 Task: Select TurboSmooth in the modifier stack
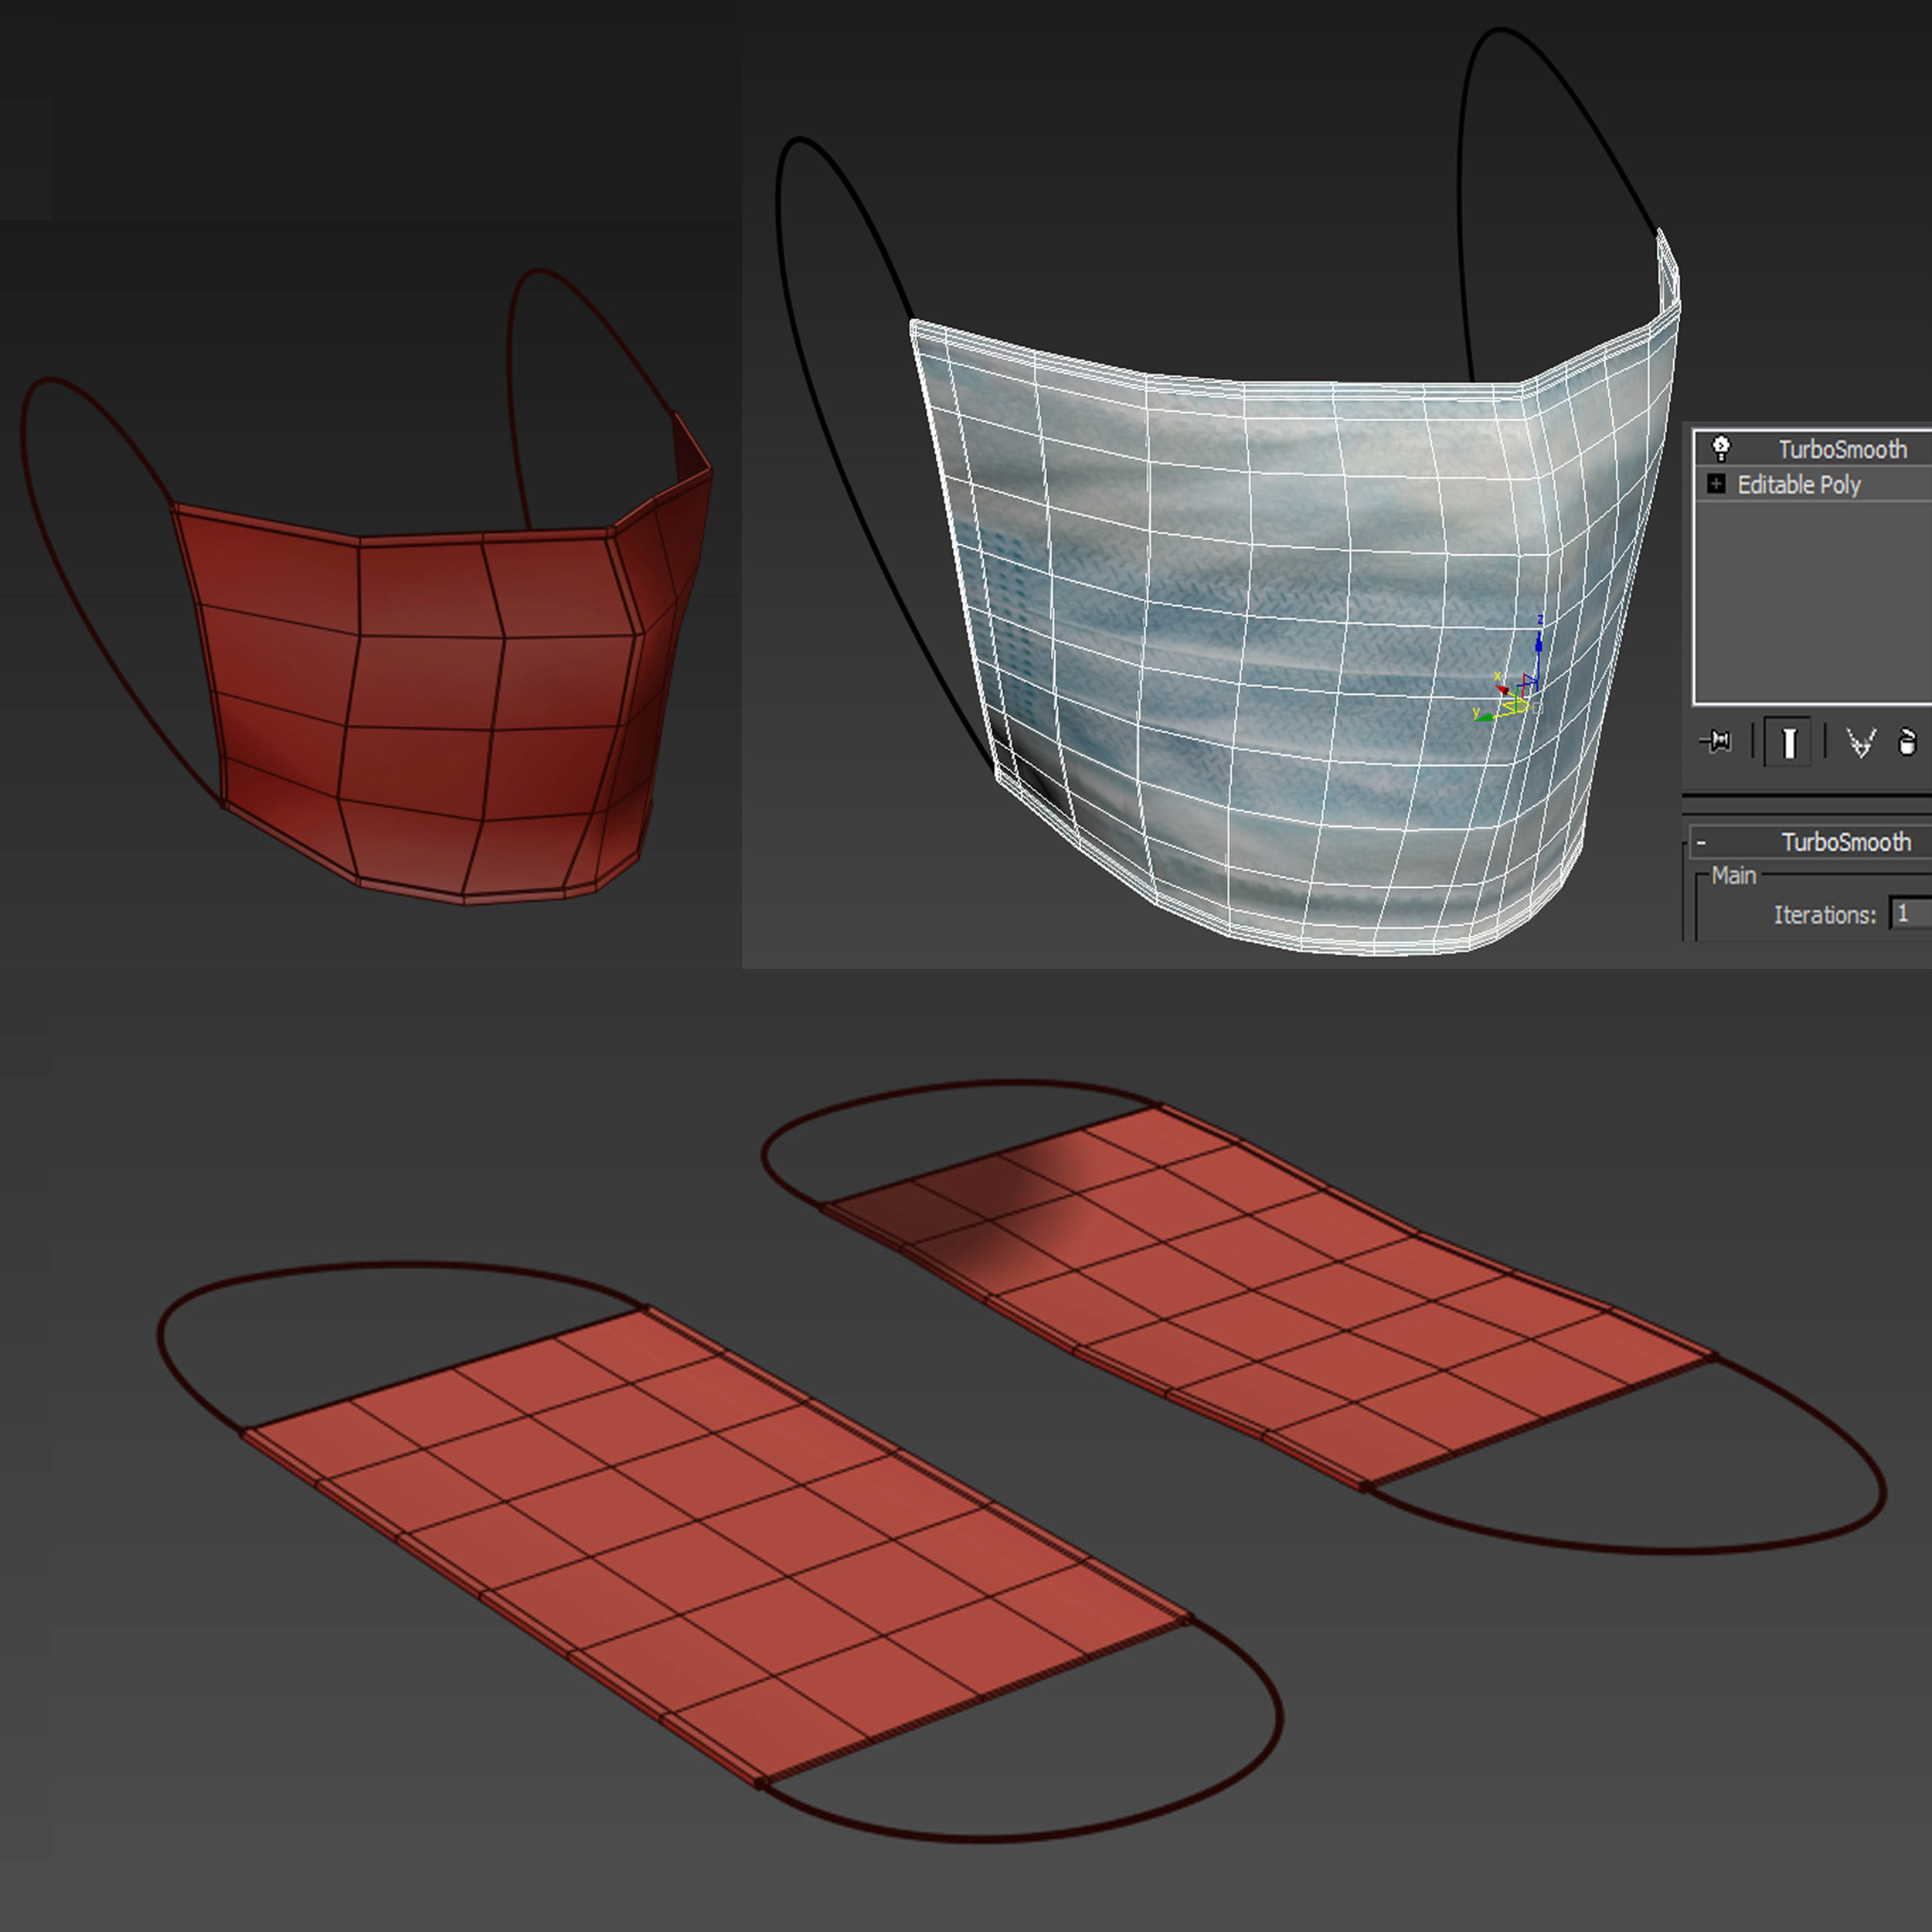pyautogui.click(x=1845, y=450)
